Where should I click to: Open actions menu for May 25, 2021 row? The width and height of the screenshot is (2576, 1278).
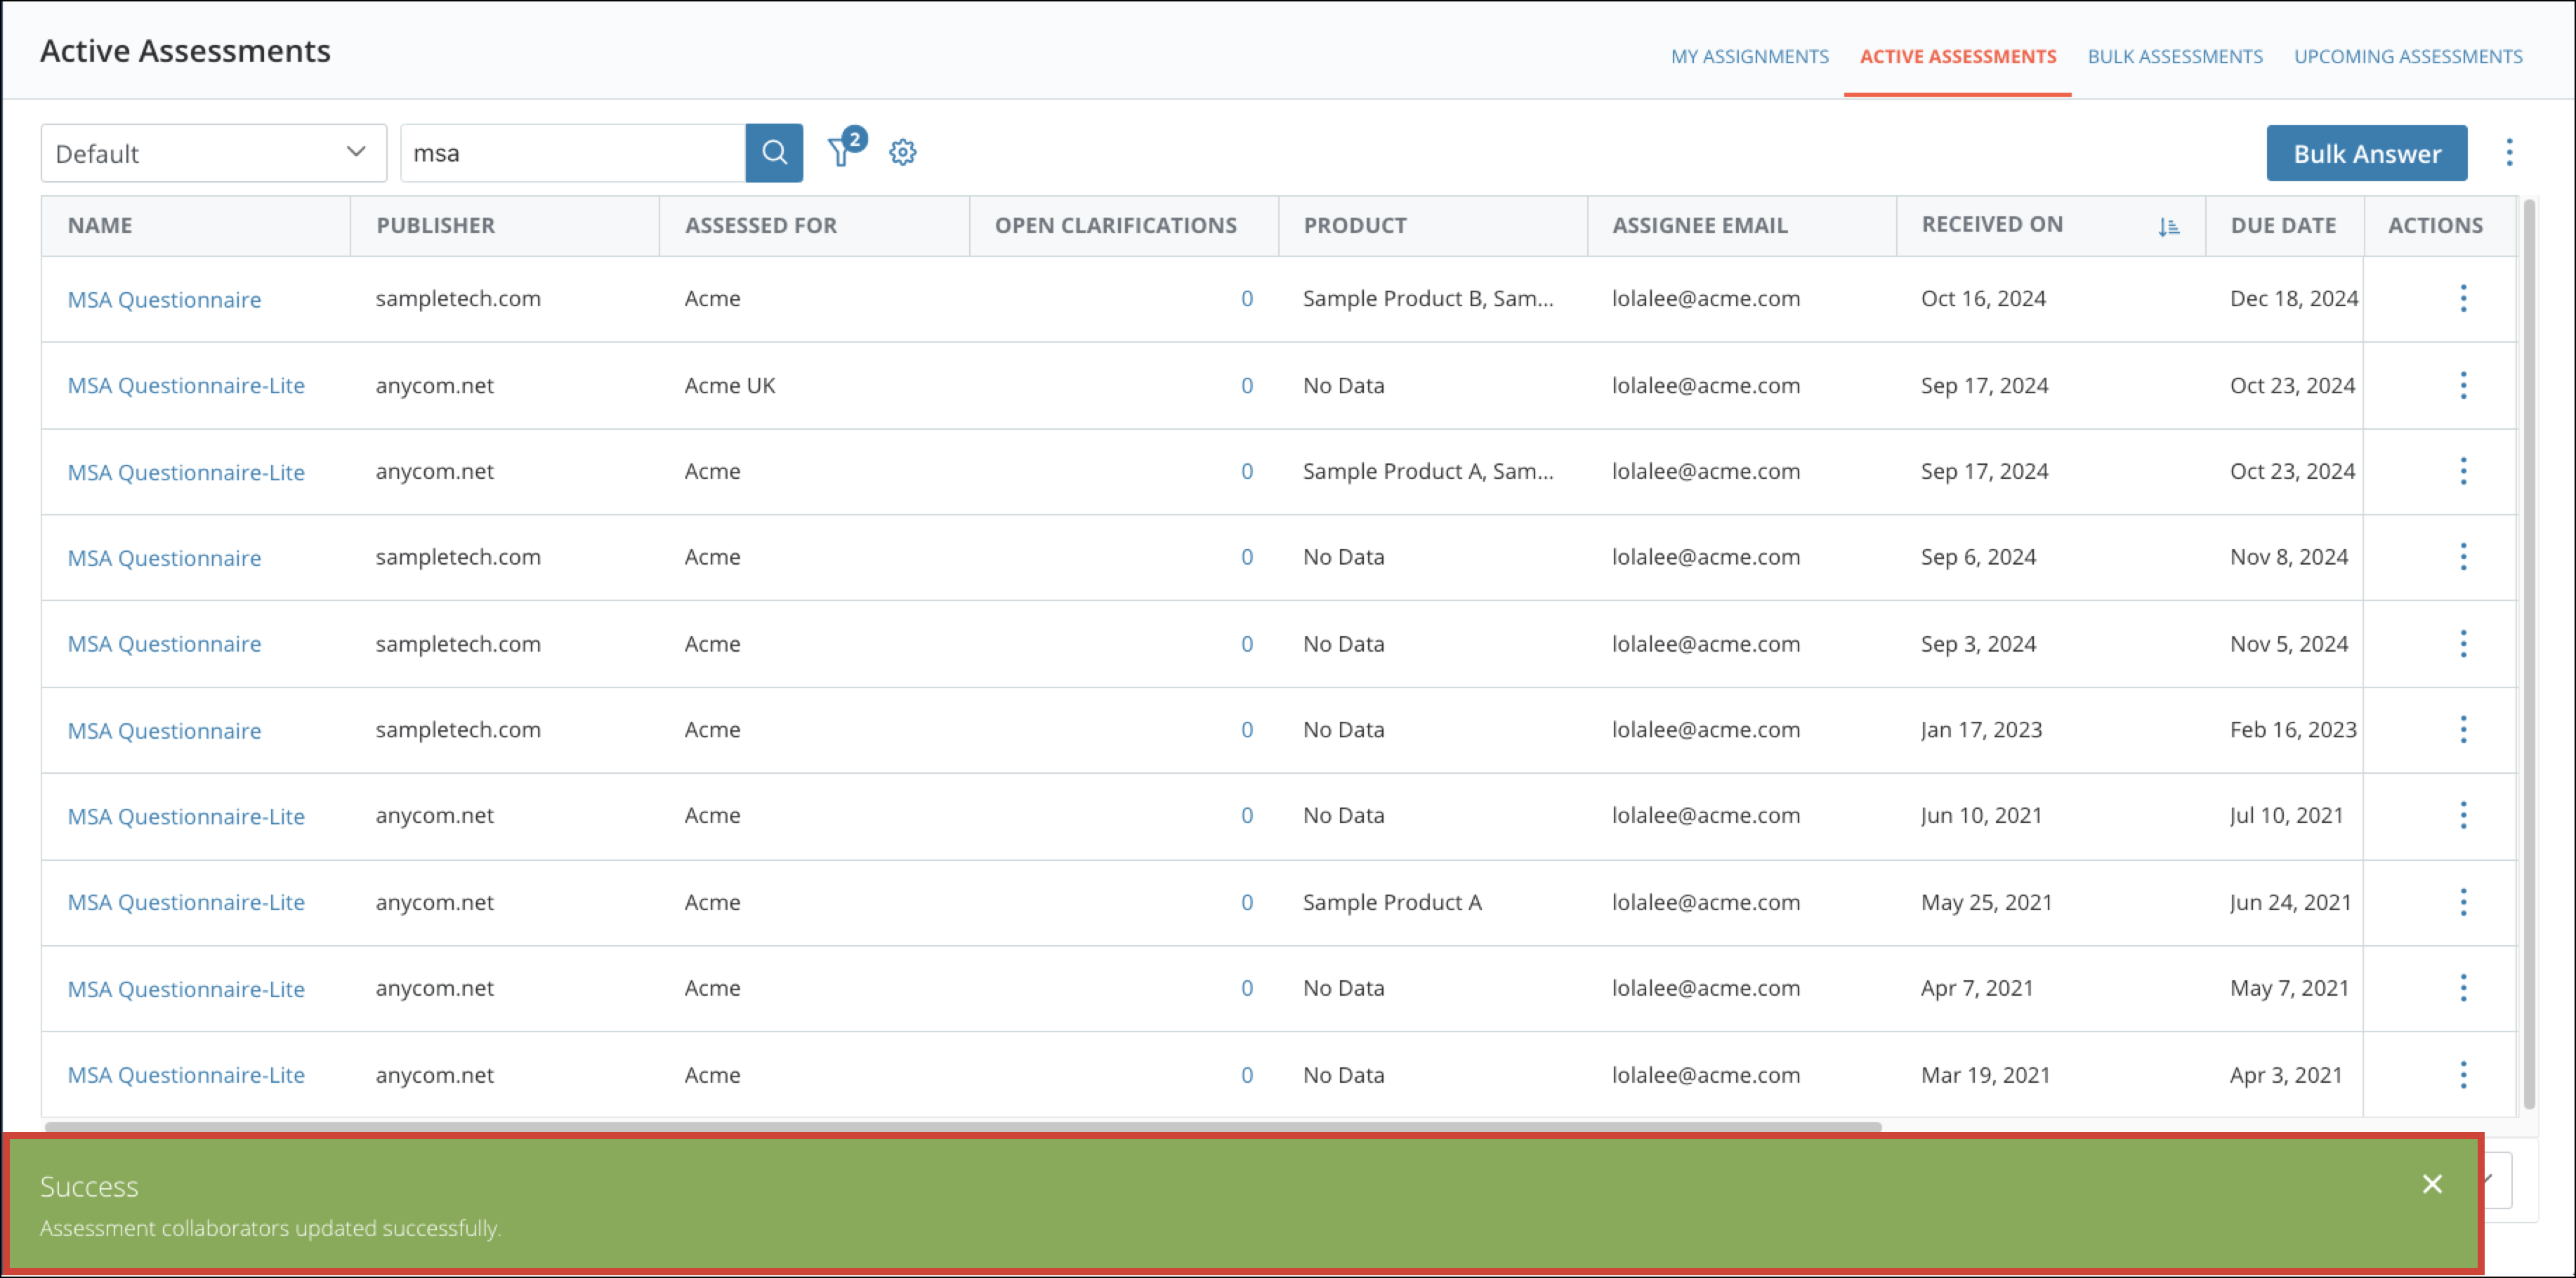tap(2463, 902)
